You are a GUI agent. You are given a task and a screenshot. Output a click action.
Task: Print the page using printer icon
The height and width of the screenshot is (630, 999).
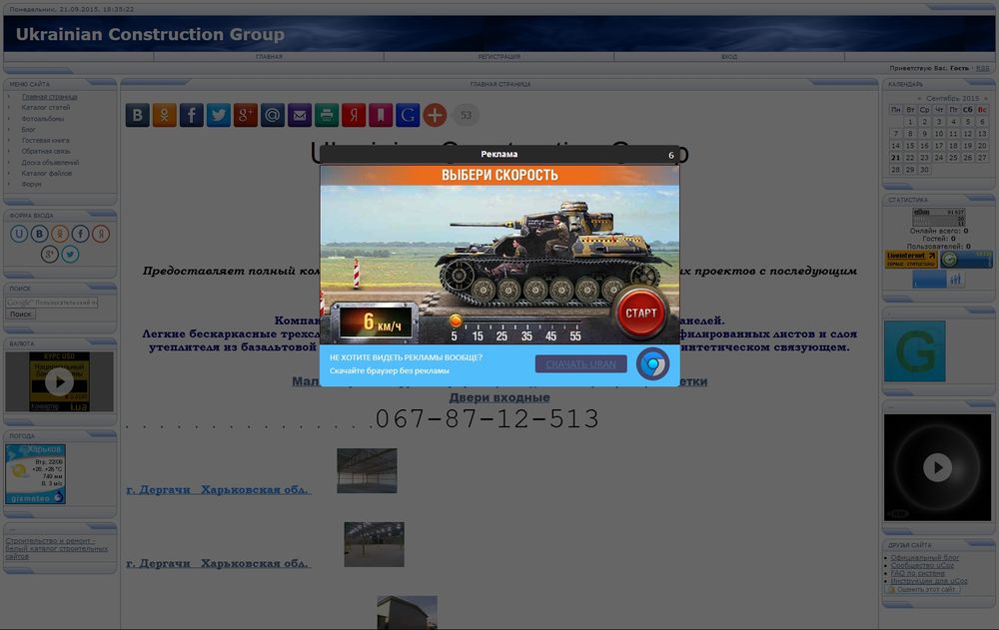click(327, 115)
